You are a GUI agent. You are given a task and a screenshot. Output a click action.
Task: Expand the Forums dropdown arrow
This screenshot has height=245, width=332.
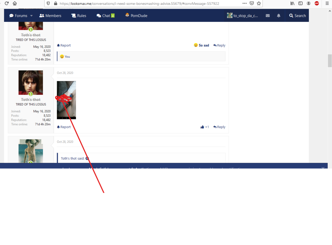[x=31, y=16]
